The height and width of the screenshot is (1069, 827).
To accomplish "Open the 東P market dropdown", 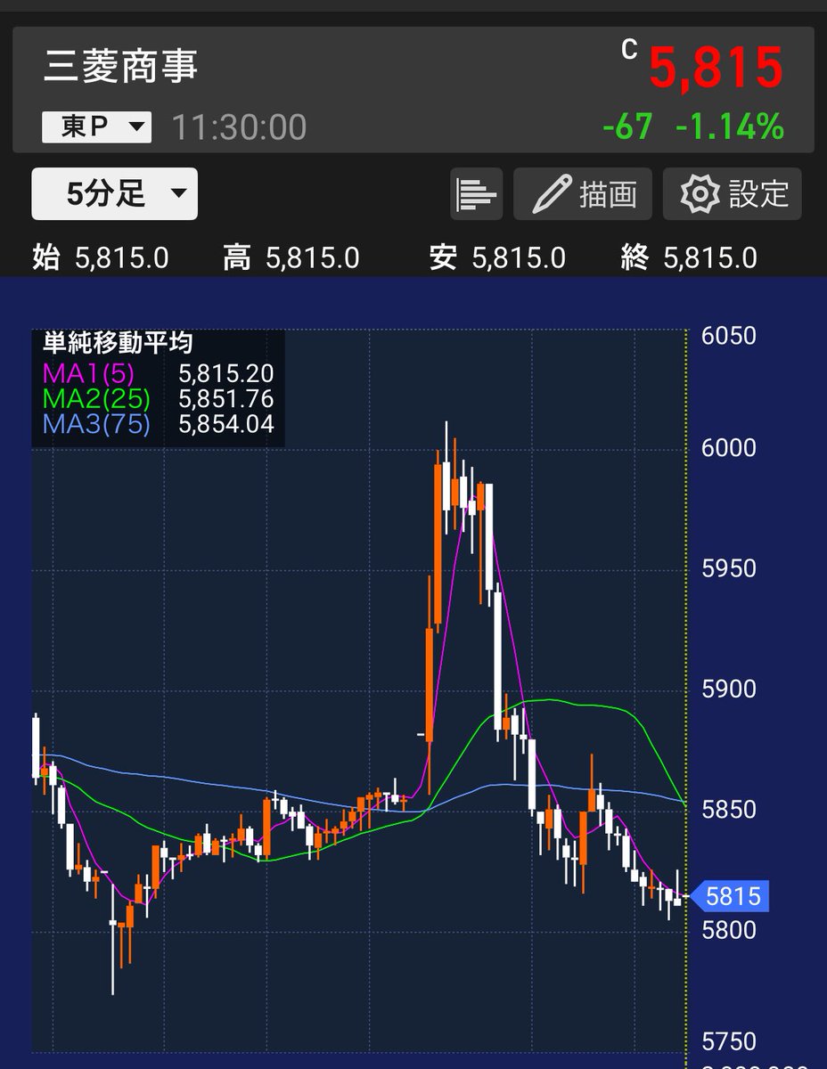I will pyautogui.click(x=96, y=127).
